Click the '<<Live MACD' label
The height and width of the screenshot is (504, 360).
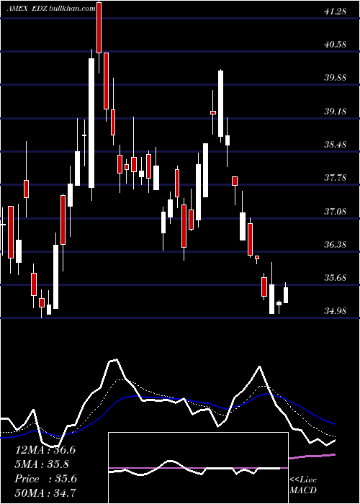303,485
